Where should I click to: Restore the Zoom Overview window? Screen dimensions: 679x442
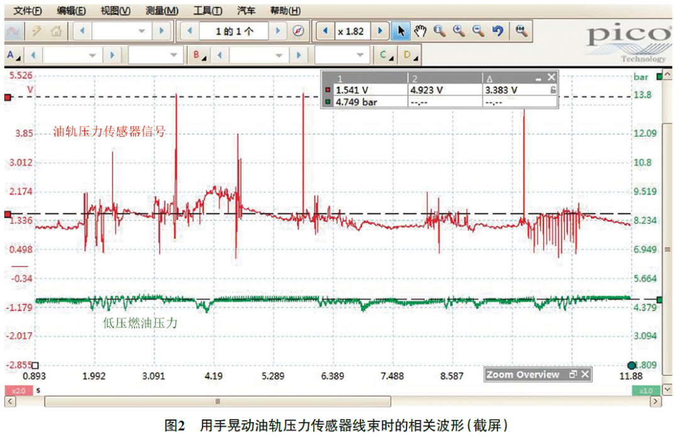[573, 375]
